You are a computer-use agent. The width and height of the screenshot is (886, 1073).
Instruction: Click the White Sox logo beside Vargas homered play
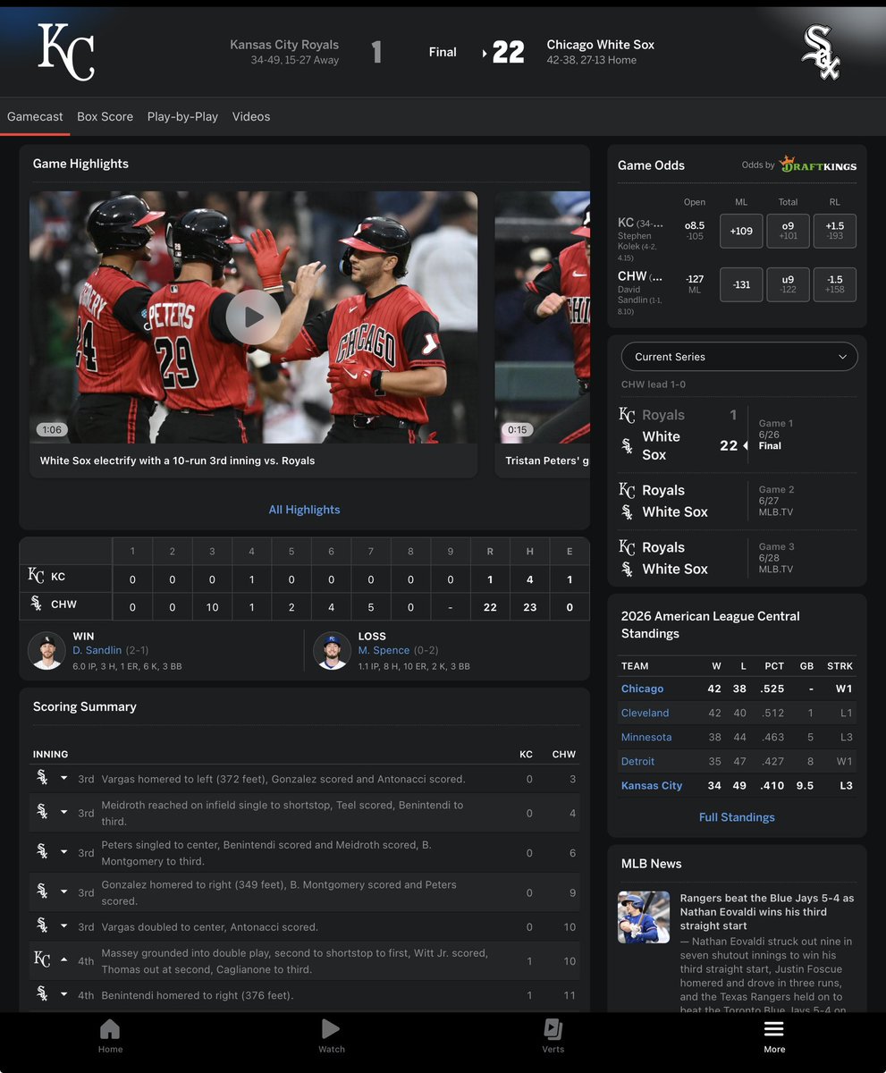click(x=41, y=778)
